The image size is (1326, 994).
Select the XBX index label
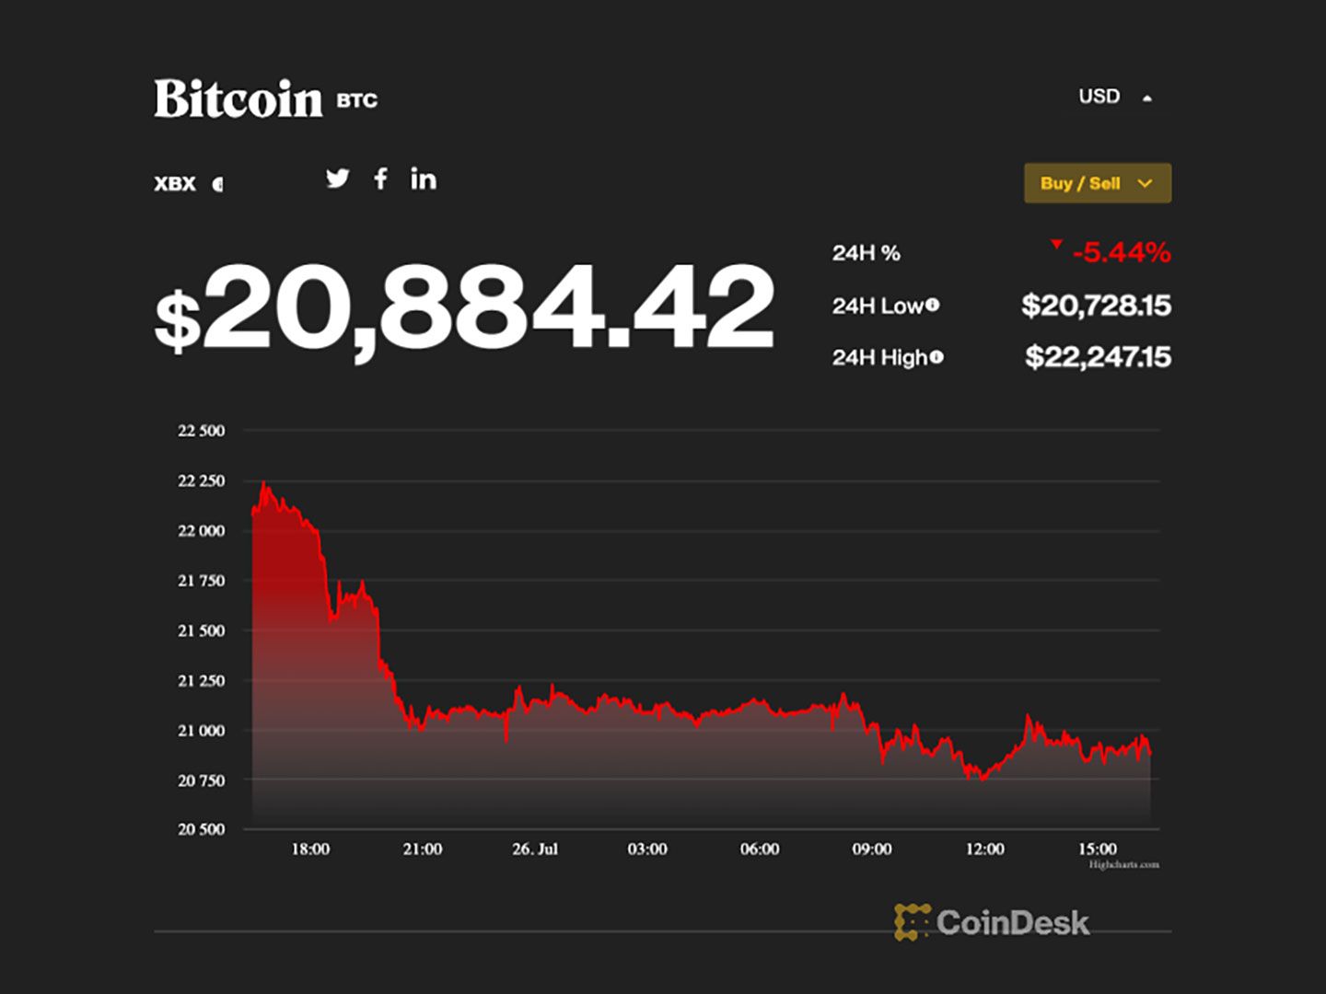[173, 183]
